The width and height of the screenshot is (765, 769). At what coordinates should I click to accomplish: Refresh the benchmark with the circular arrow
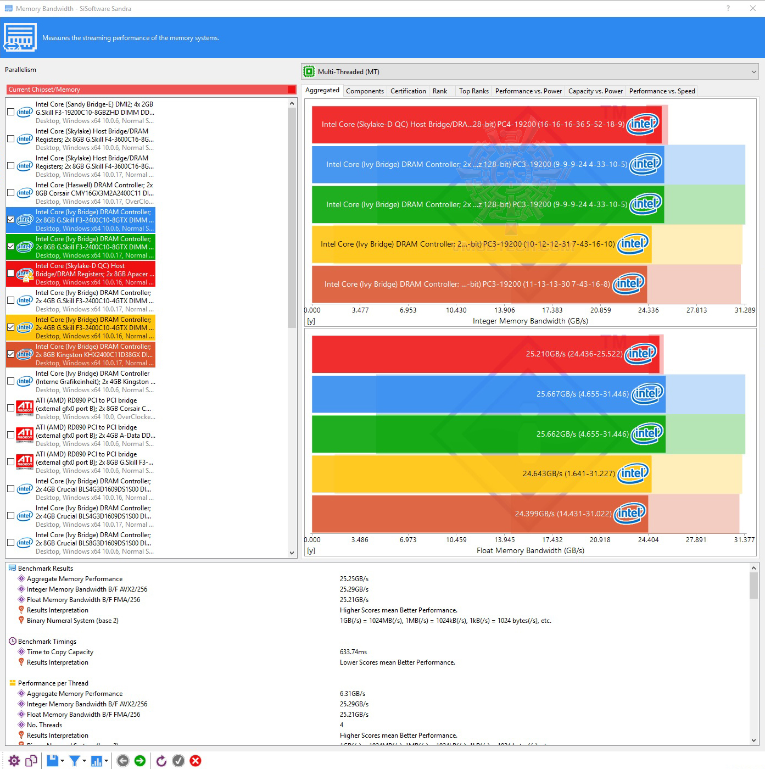(161, 761)
